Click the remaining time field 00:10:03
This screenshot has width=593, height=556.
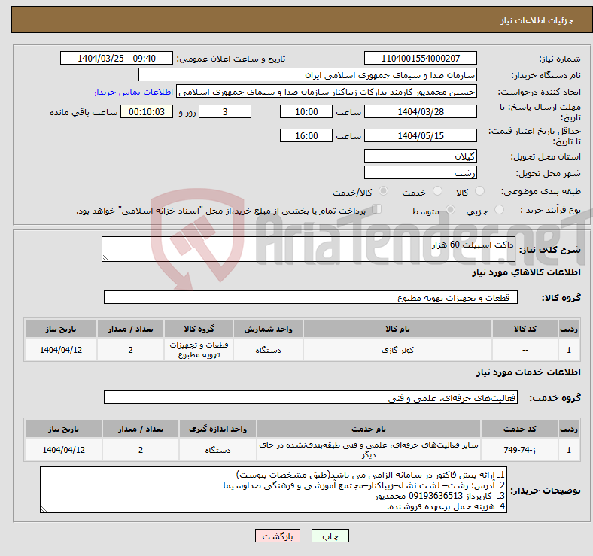tap(147, 111)
